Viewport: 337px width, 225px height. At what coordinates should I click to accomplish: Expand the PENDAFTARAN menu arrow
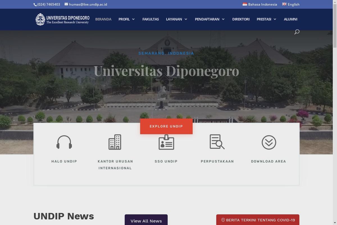(223, 19)
